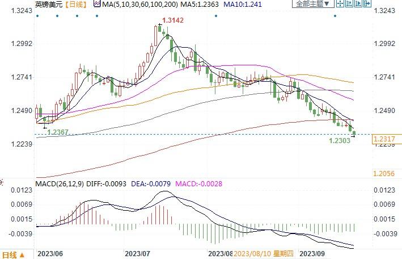Click the first blue event dot above June

[x=37, y=16]
